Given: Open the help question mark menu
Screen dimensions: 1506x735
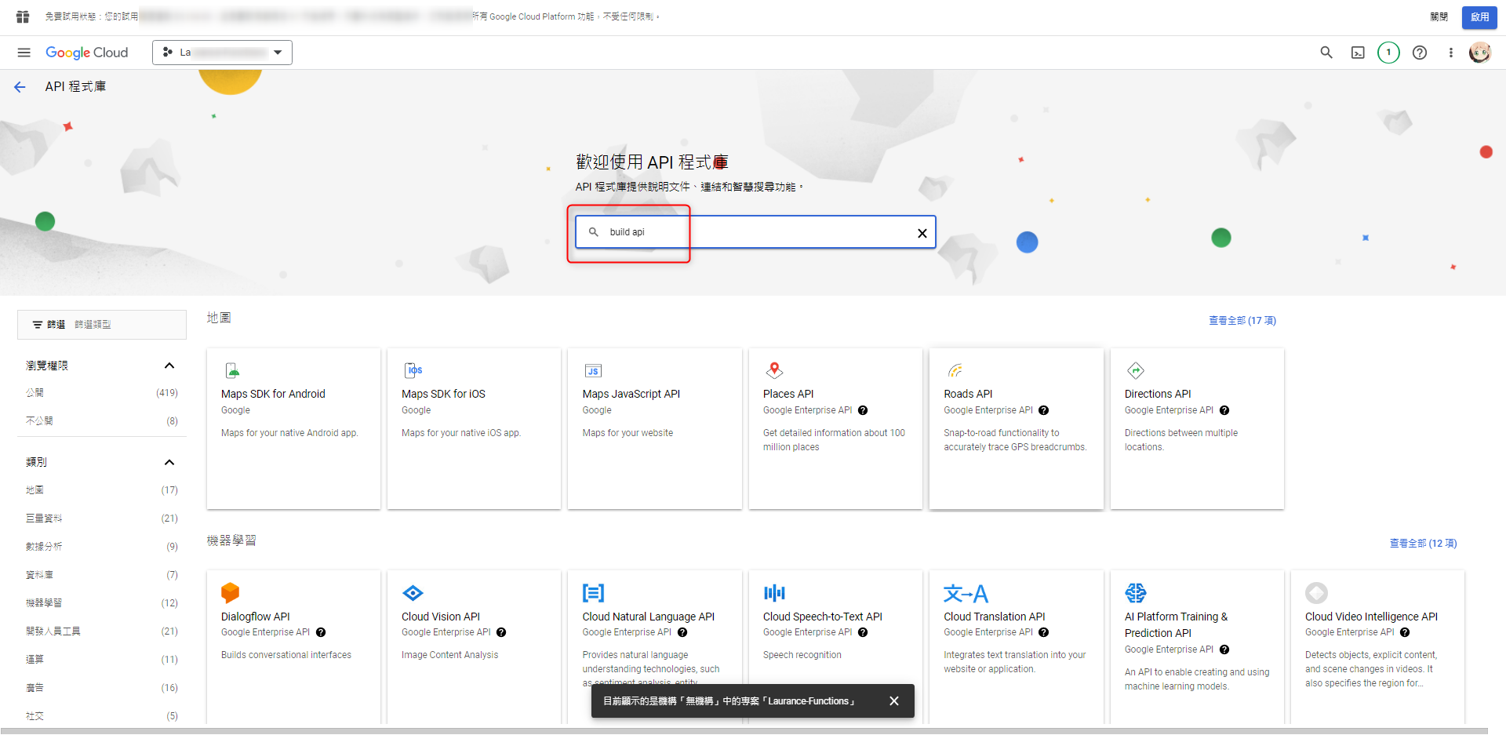Looking at the screenshot, I should 1420,53.
